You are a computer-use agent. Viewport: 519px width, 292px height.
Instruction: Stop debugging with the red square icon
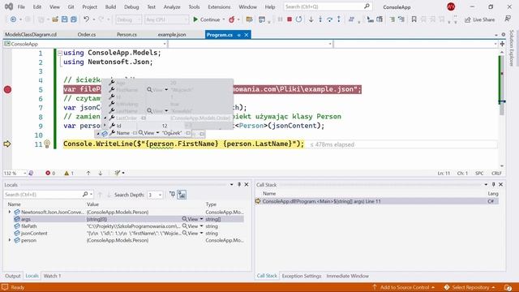[290, 19]
